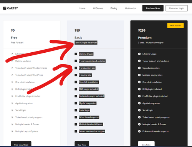Click Buy Now in Premium plan
Screen dimensions: 192x147
146,144
